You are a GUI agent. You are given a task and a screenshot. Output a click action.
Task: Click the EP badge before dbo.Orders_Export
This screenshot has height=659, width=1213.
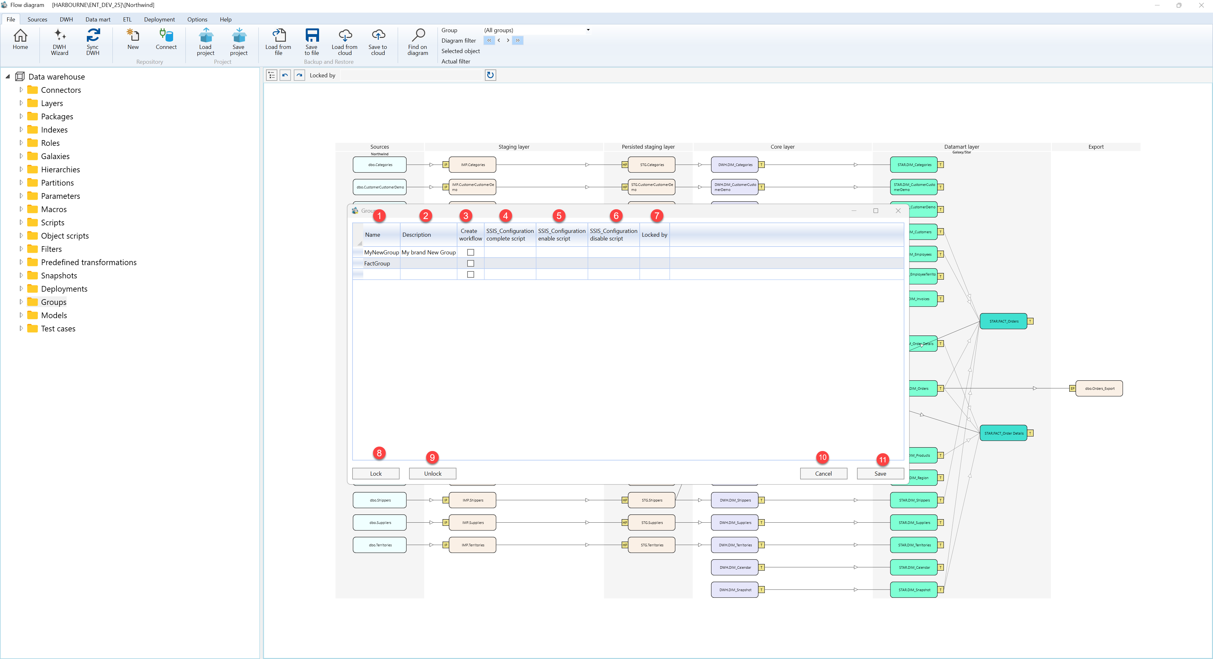1073,389
